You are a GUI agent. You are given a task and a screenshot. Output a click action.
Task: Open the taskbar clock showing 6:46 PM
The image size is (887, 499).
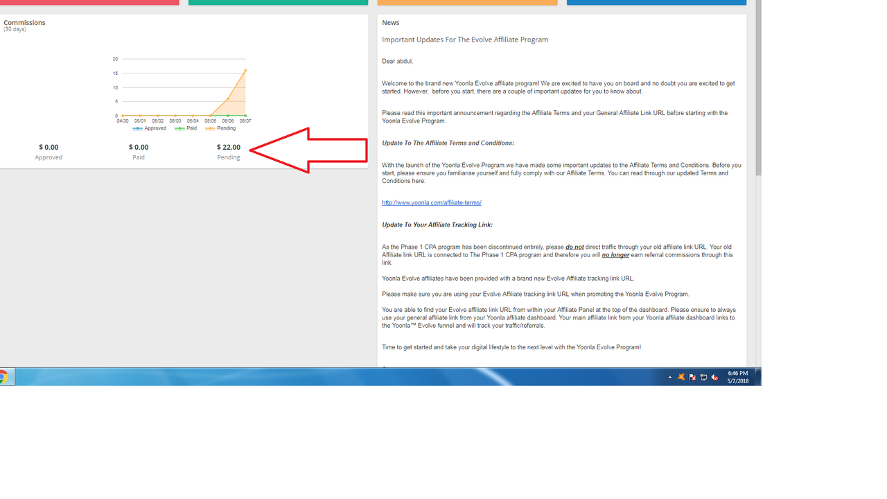(x=738, y=377)
